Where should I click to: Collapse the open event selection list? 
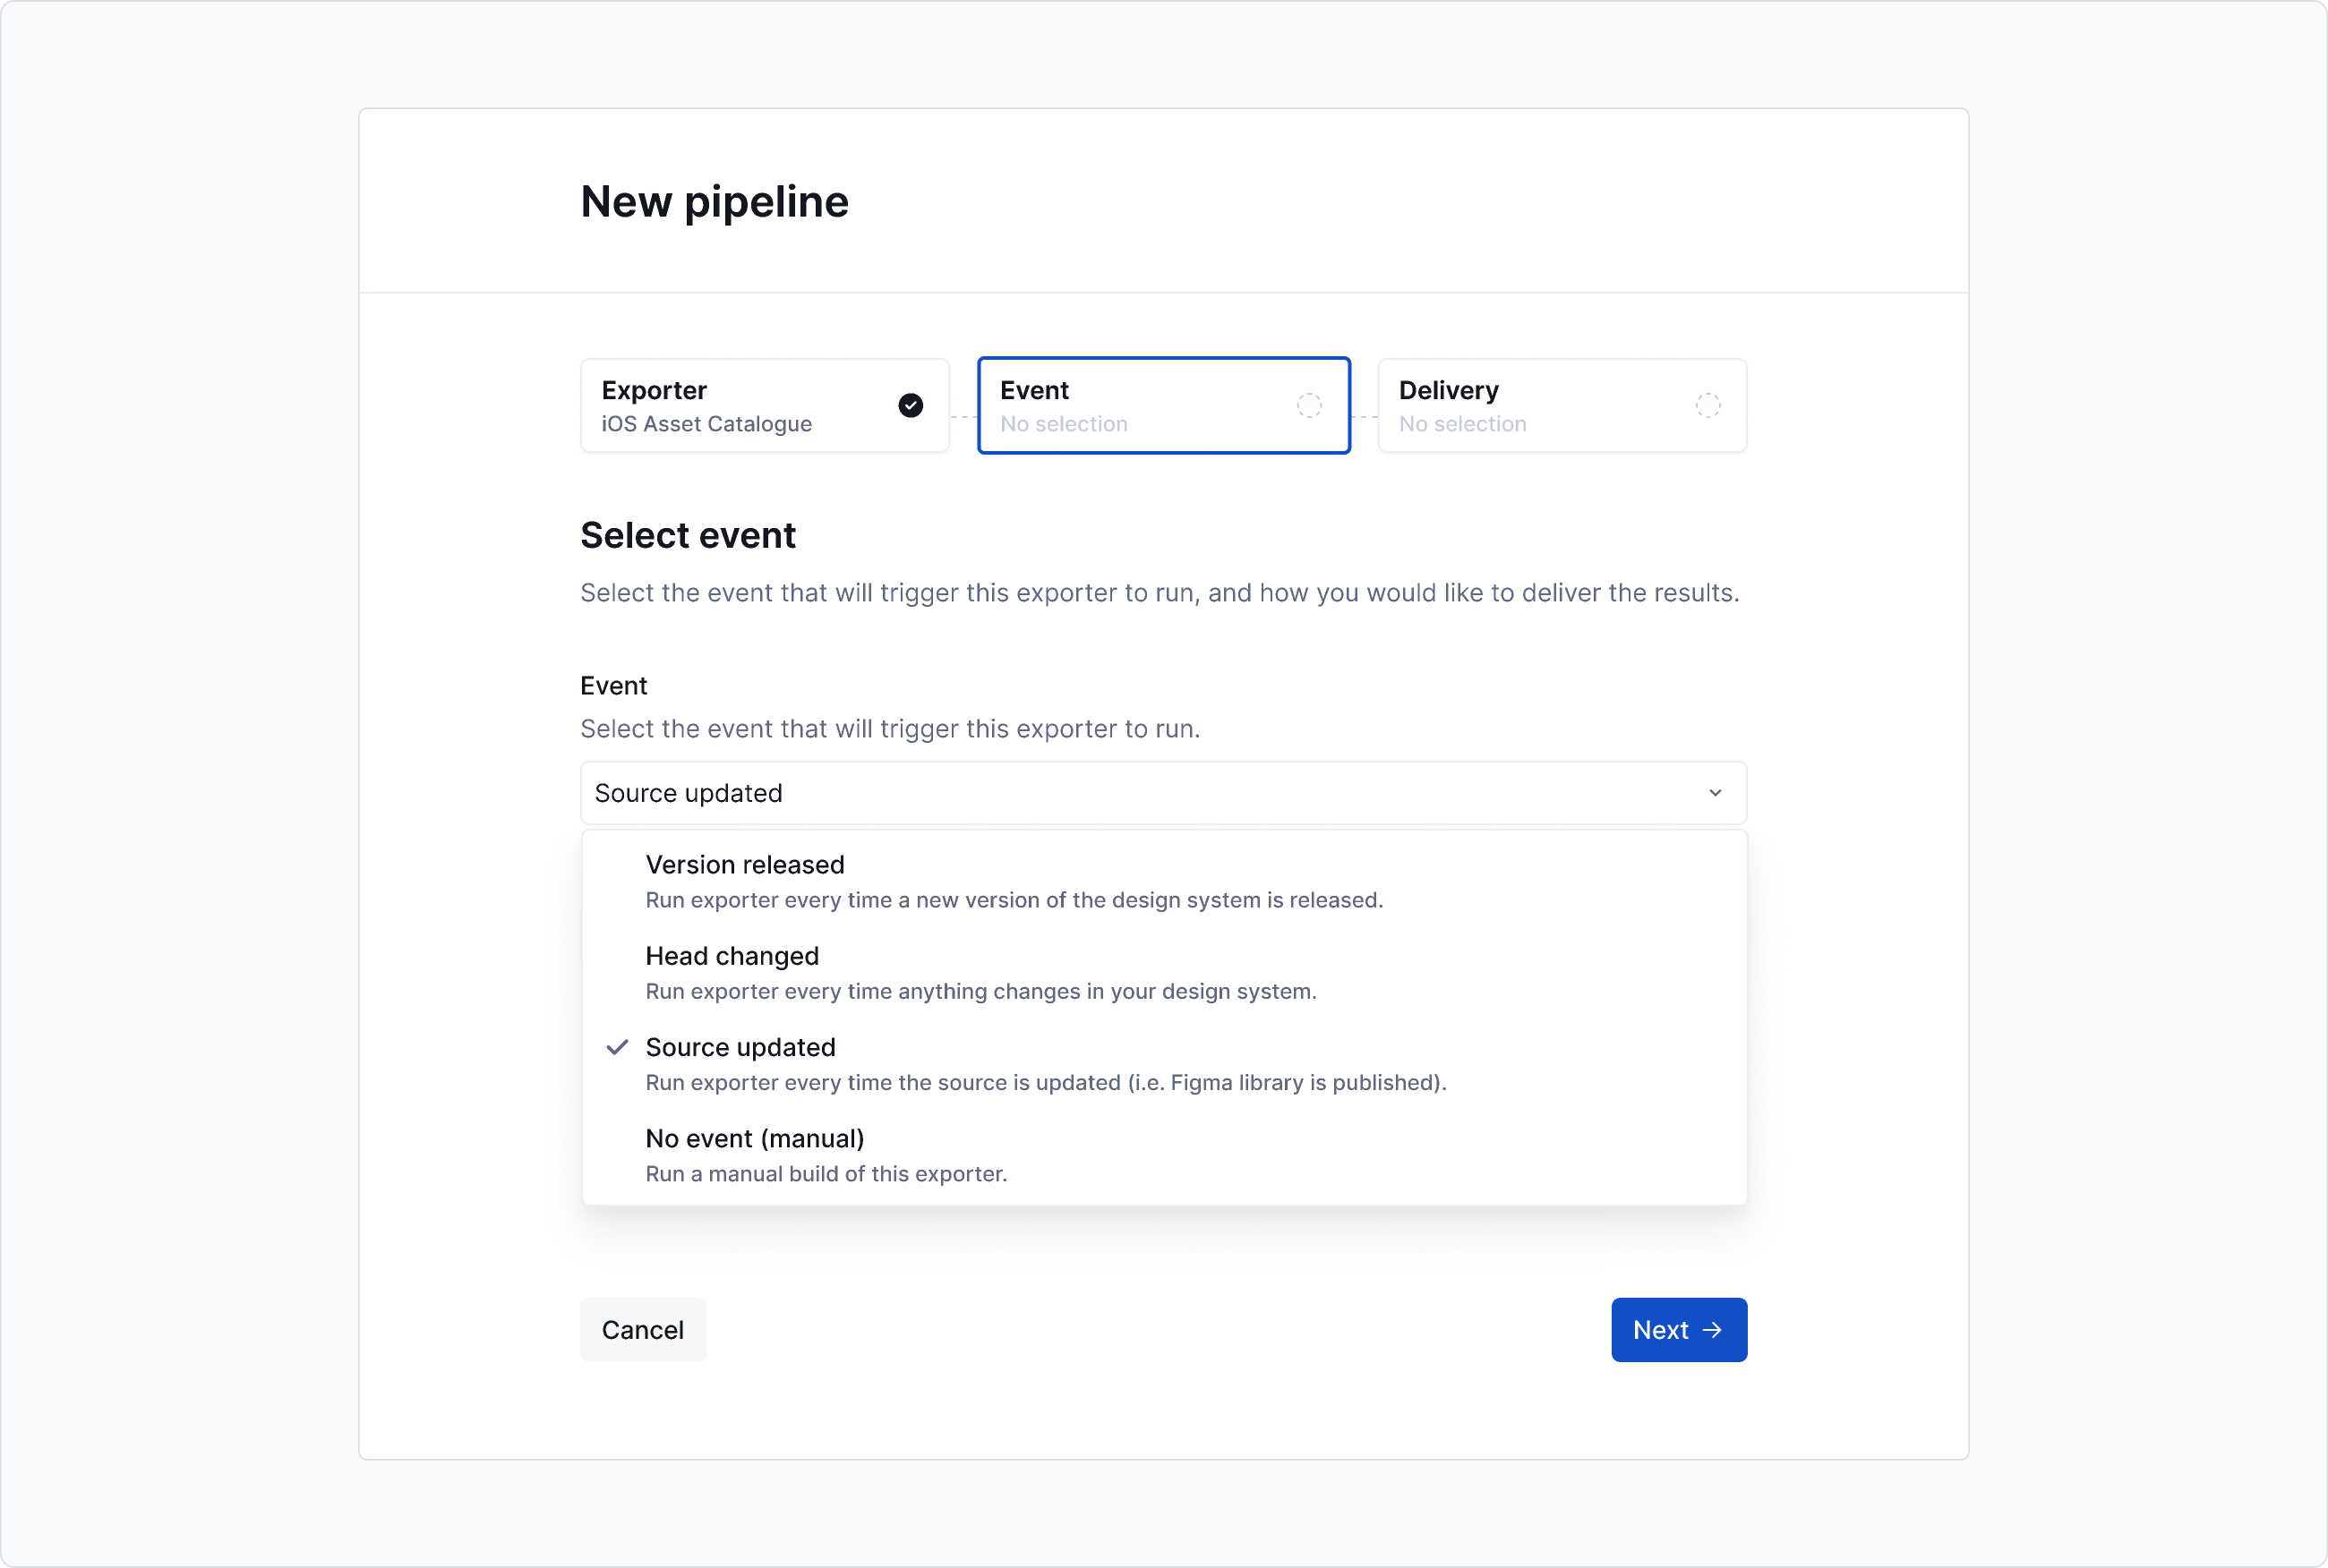(x=1162, y=792)
